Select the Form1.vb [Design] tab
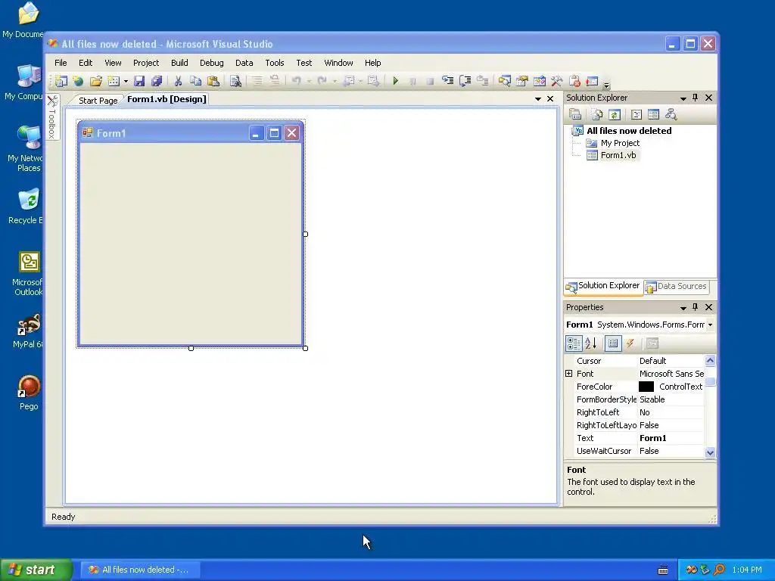Screen dimensions: 775x581 click(x=167, y=99)
